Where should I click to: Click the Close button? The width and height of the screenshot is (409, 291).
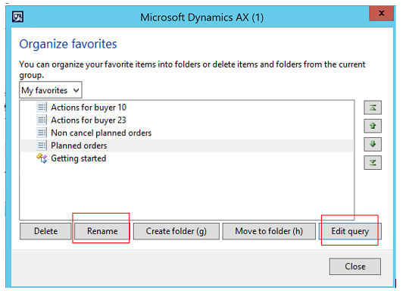pos(355,267)
